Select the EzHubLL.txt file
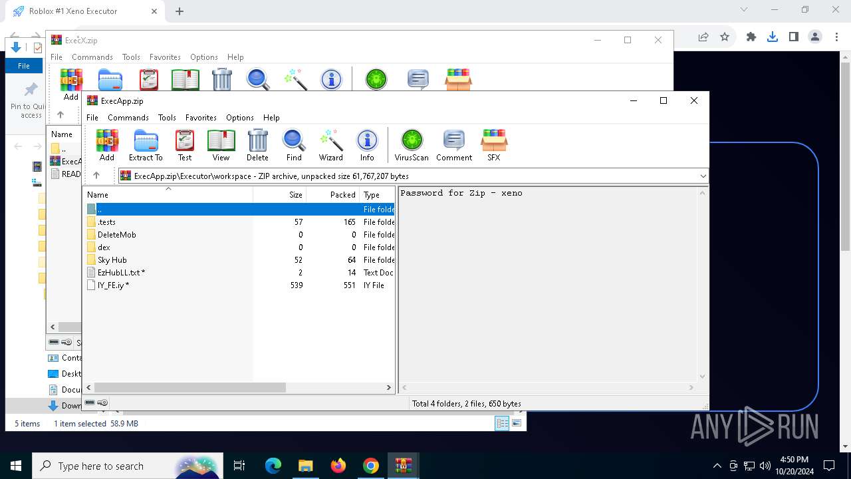Viewport: 851px width, 479px height. [x=239, y=272]
